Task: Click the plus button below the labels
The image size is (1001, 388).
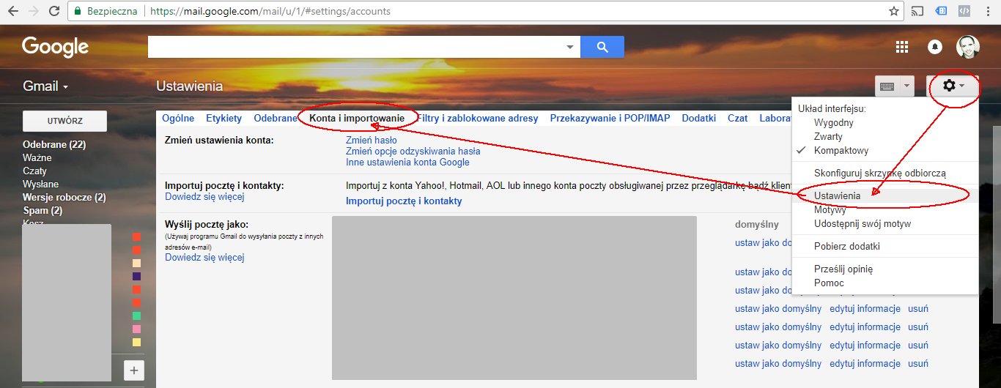Action: (133, 370)
